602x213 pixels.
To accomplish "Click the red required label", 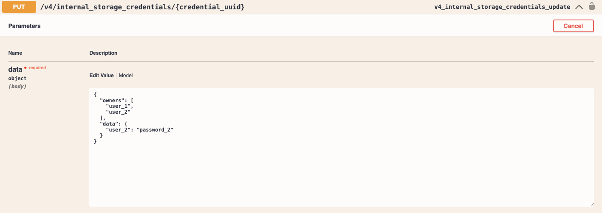I will click(x=37, y=67).
